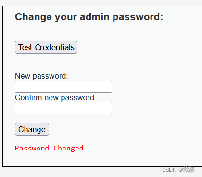This screenshot has height=177, width=202.
Task: Click the word 'Password' in the red message
Action: click(32, 148)
